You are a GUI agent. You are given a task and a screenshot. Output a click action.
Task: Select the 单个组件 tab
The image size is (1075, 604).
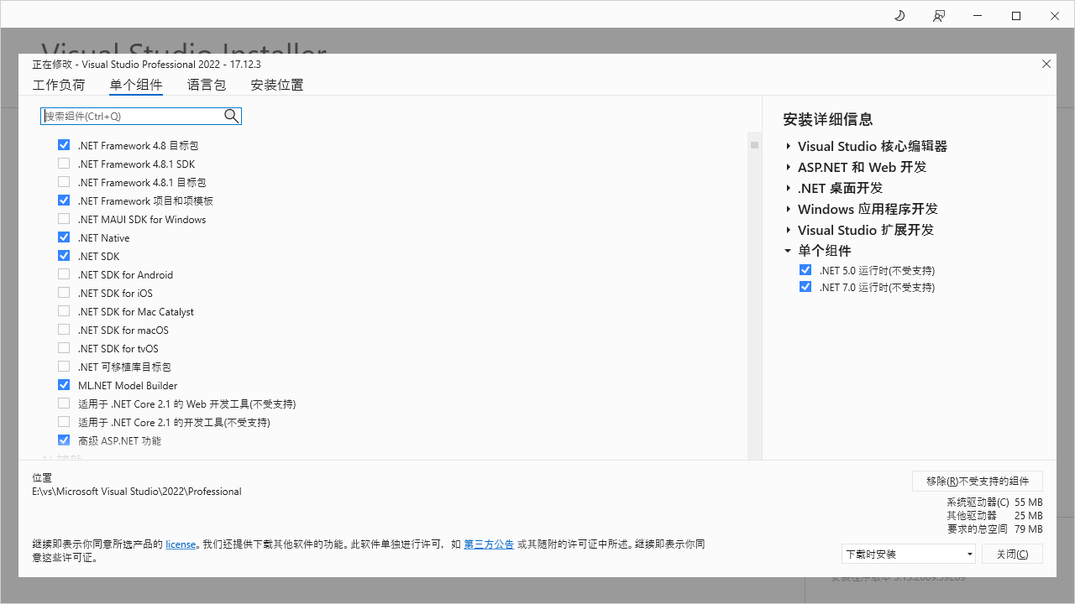point(136,85)
